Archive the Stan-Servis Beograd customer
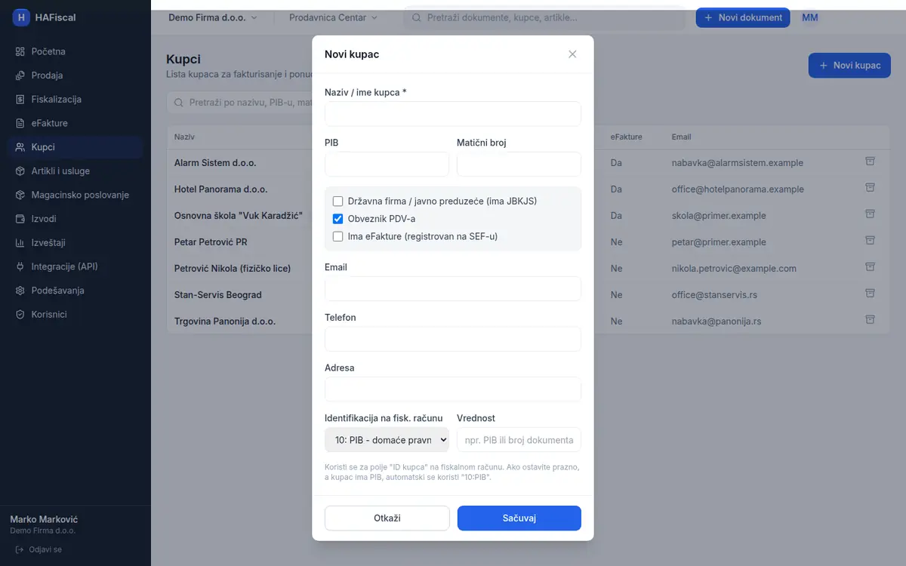The height and width of the screenshot is (566, 906). 870,294
